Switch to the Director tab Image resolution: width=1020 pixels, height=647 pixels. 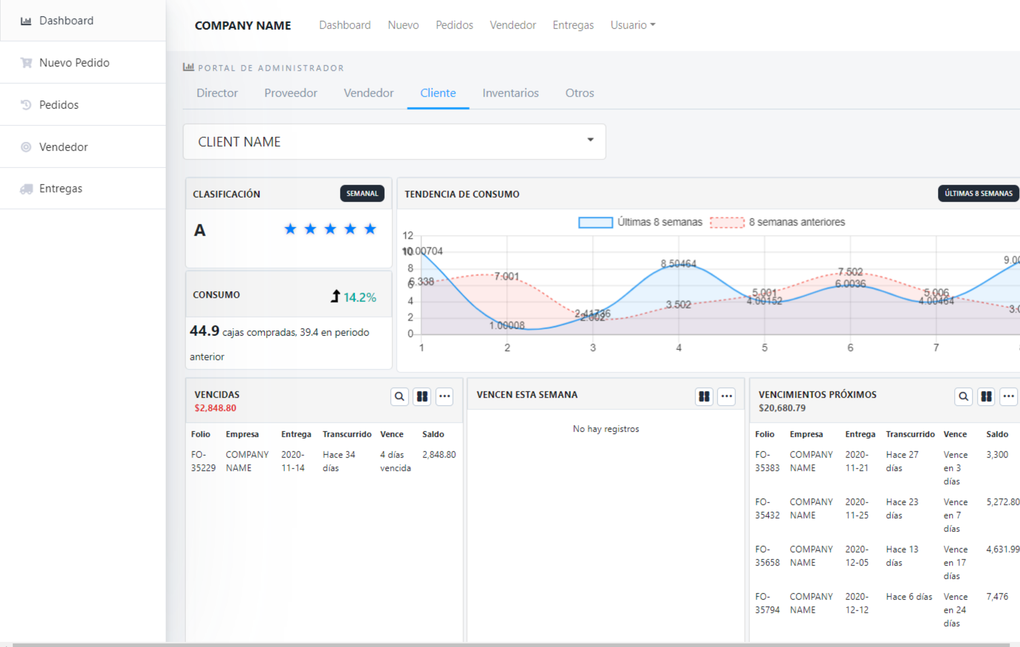217,93
